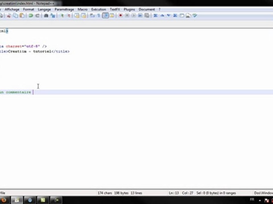The width and height of the screenshot is (273, 204).
Task: Toggle synchronized horizontal scrolling icon
Action: (x=84, y=16)
